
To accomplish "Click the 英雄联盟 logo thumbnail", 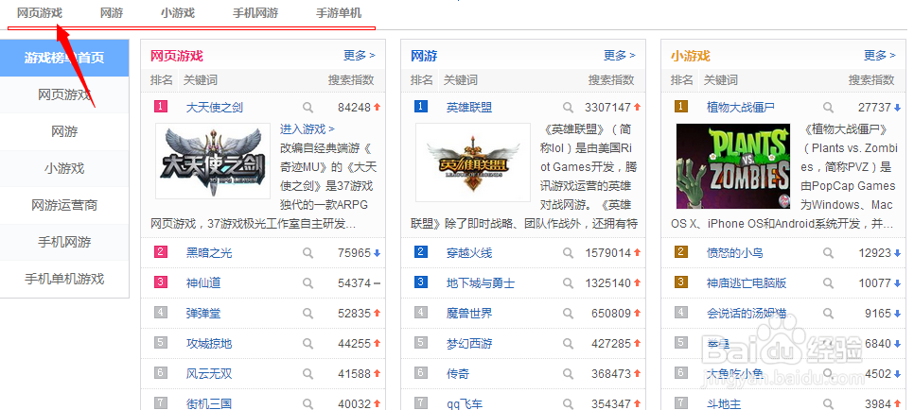I will tap(473, 162).
